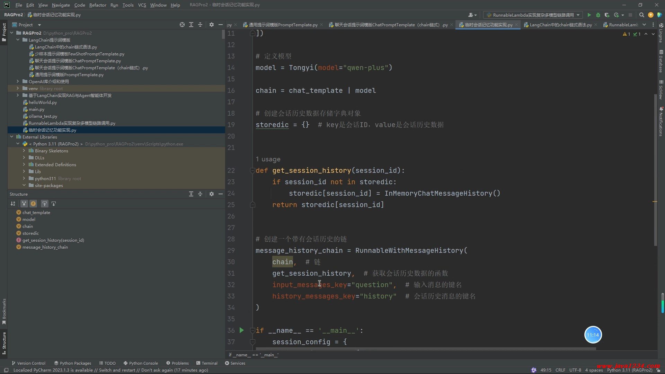Run with coverage icon in toolbar
Screen dimensions: 665x374
(x=607, y=15)
